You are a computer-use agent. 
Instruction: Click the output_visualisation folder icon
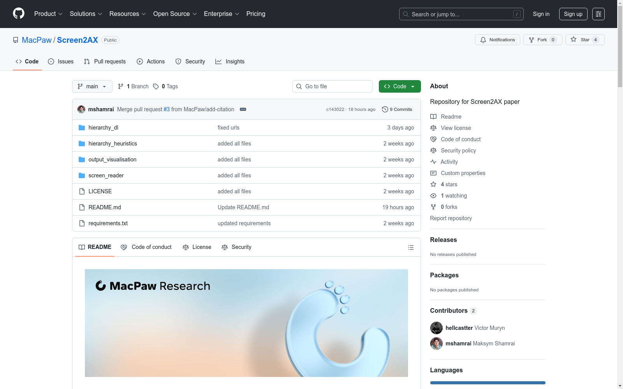(82, 159)
